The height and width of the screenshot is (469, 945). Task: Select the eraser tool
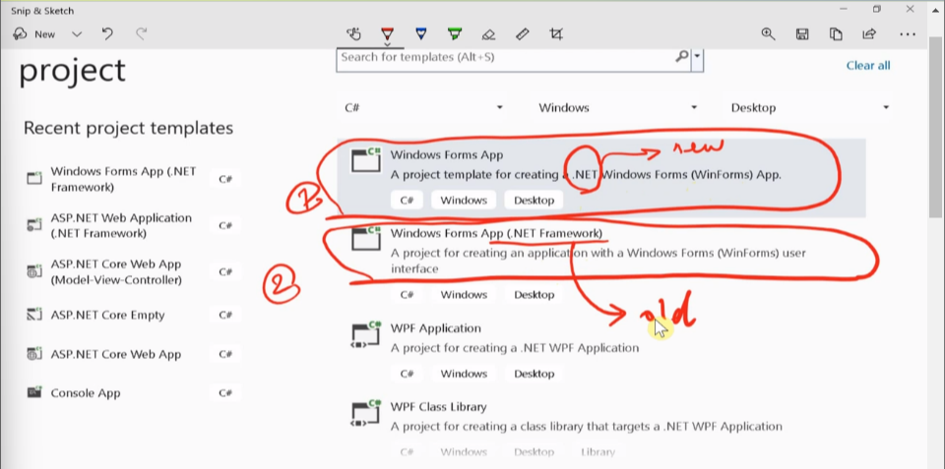[489, 34]
